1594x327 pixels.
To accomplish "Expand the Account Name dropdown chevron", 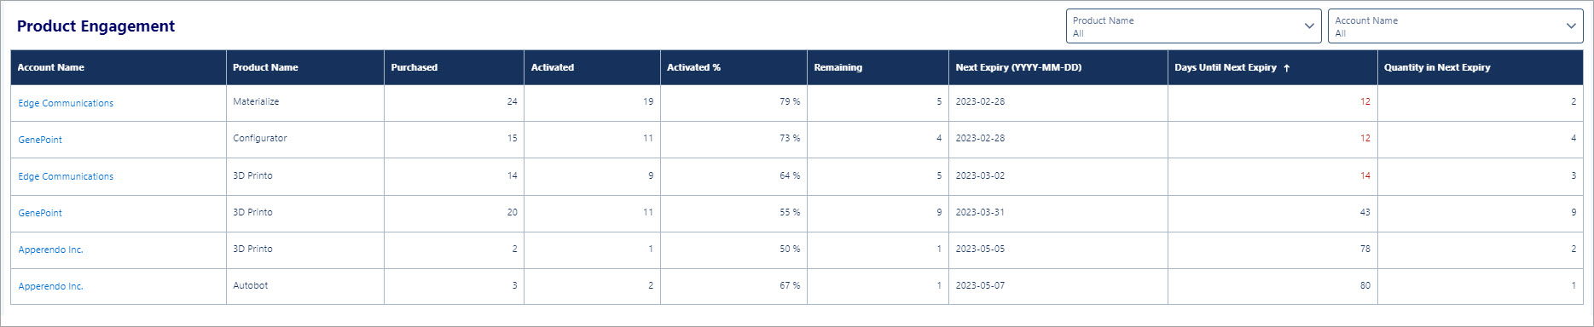I will [1571, 26].
